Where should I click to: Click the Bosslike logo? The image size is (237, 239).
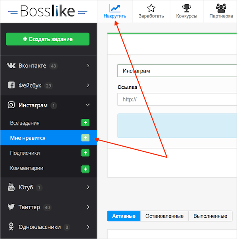click(x=48, y=11)
